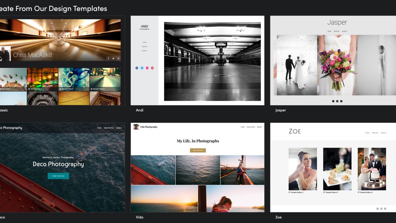Image resolution: width=396 pixels, height=223 pixels.
Task: Click Facebook icon in Zoe template footer
Action: [x=377, y=209]
